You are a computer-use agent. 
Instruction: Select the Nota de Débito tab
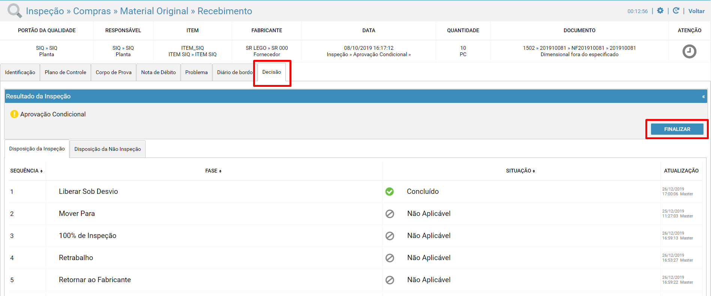(x=158, y=72)
